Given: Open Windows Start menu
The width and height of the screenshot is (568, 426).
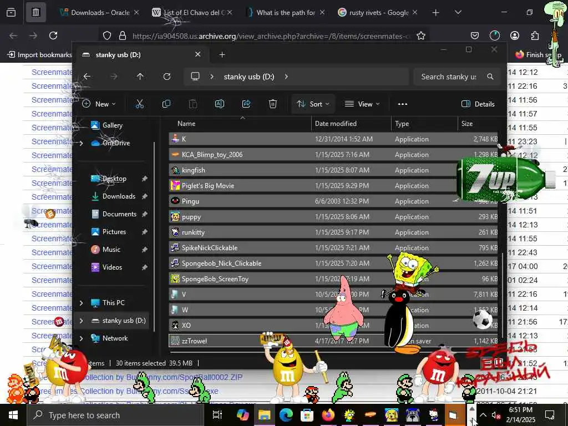Looking at the screenshot, I should 13,415.
